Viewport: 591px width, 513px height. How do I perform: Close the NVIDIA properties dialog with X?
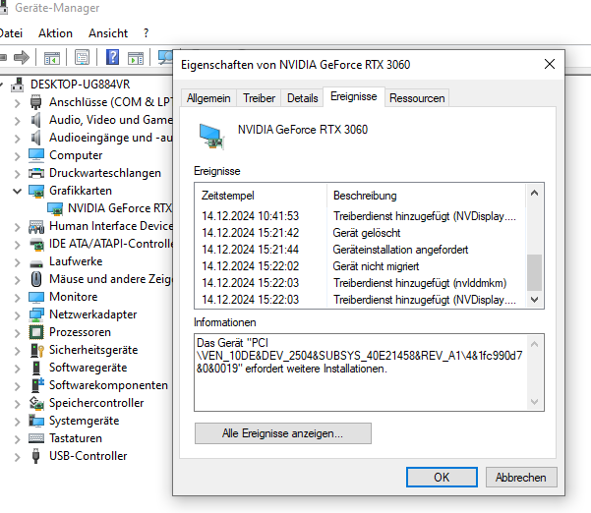[550, 64]
